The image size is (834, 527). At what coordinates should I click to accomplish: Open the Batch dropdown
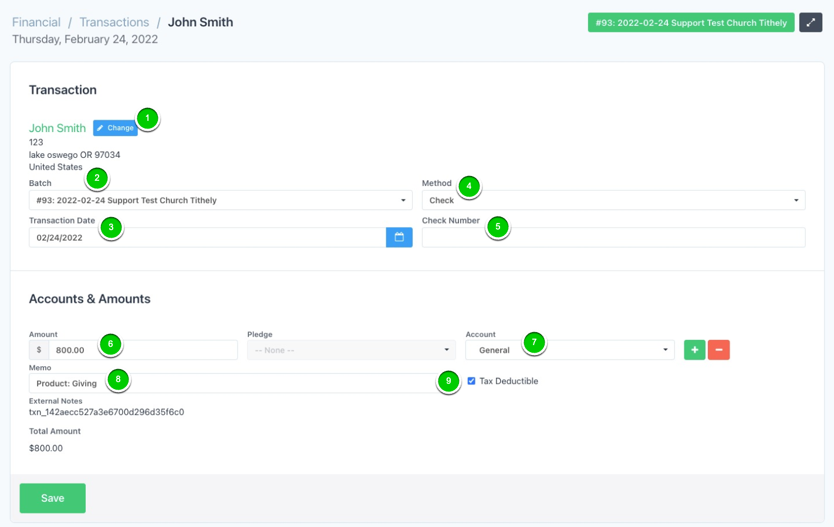coord(220,201)
